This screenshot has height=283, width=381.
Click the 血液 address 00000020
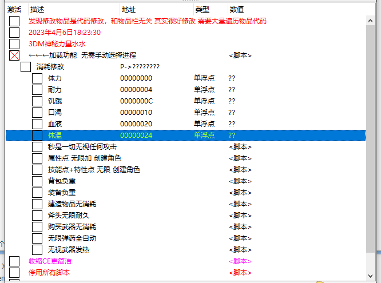tap(136, 124)
